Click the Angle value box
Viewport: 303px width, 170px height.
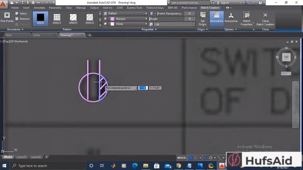(189, 19)
